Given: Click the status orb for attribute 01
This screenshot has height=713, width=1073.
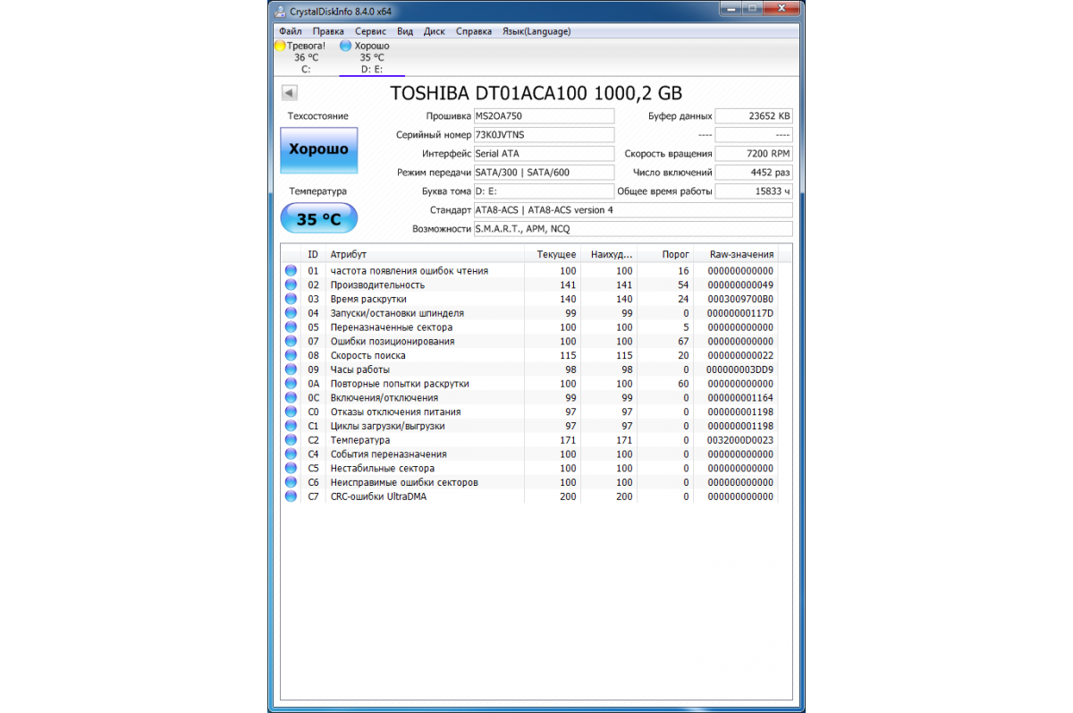Looking at the screenshot, I should (x=291, y=270).
